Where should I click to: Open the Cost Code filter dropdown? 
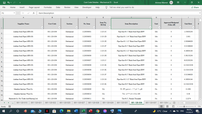click(x=60, y=28)
